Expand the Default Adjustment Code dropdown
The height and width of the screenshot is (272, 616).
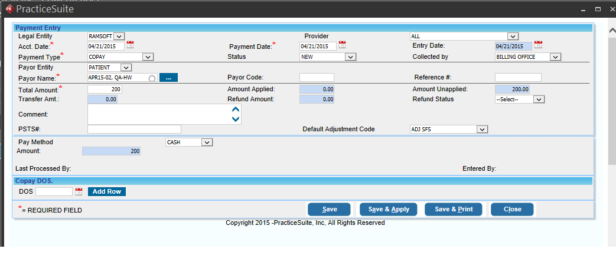483,129
